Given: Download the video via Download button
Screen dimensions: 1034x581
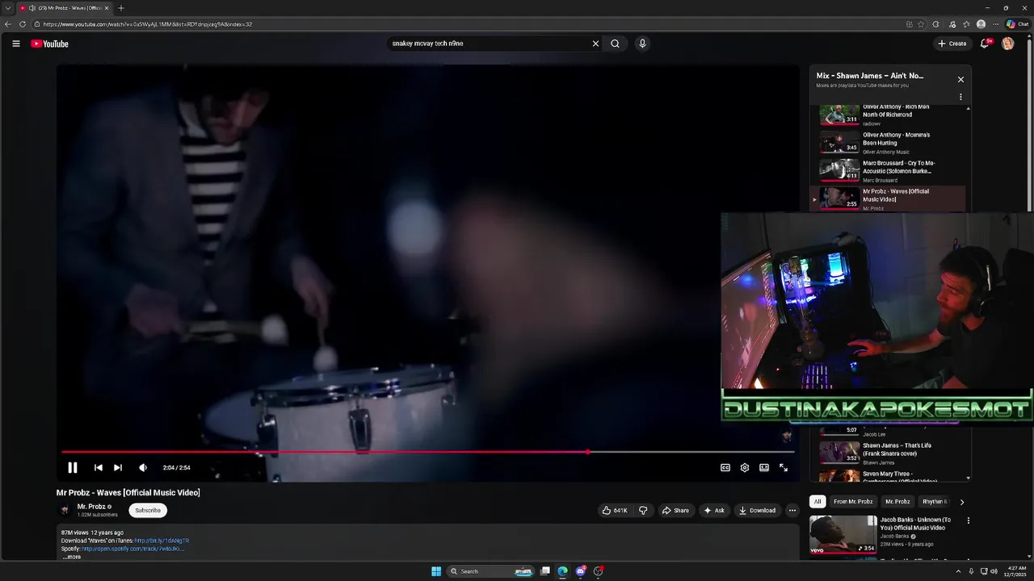Looking at the screenshot, I should [757, 510].
